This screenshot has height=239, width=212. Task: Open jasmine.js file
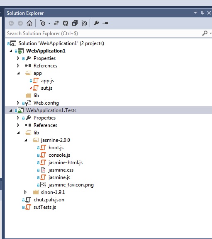click(59, 177)
